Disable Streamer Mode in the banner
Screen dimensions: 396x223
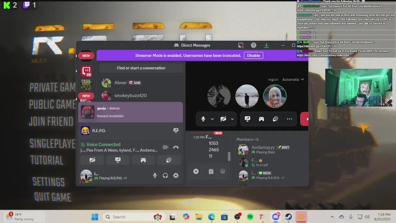tap(253, 55)
